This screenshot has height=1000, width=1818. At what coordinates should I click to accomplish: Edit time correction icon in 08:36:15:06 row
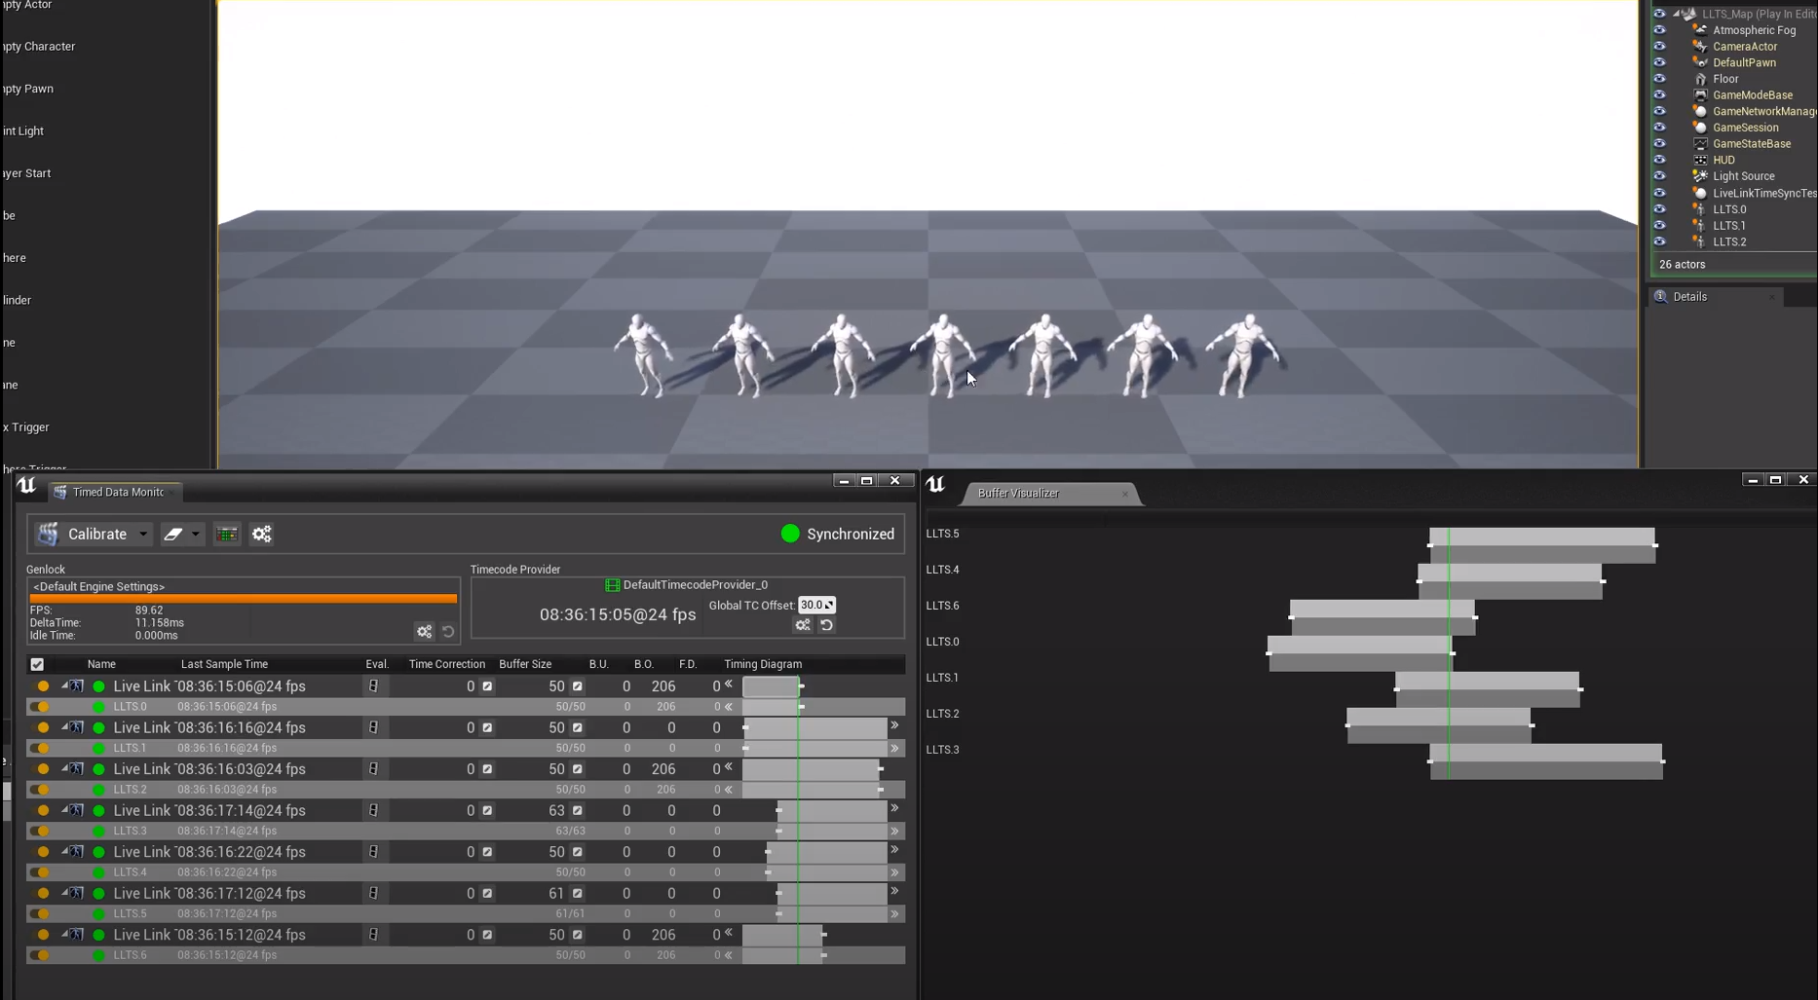point(487,686)
